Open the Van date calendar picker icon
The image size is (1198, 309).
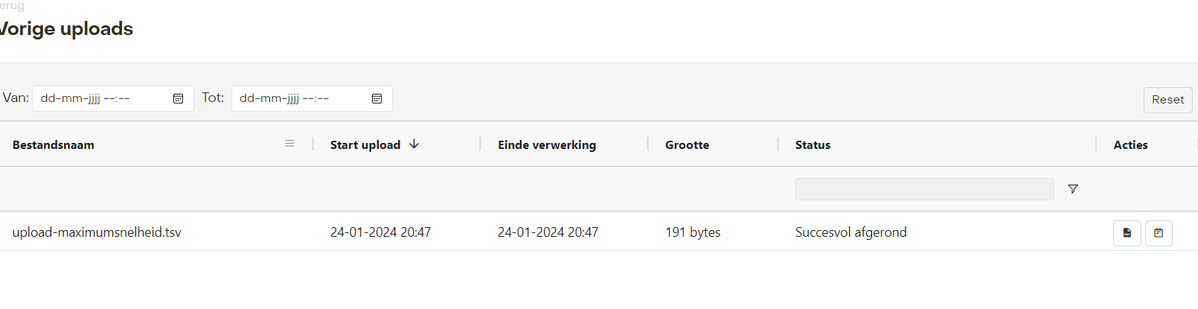click(178, 98)
